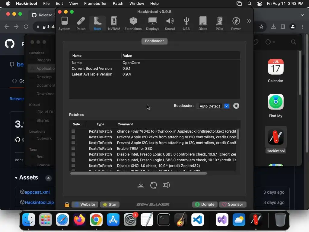
Task: Click the lock icon in Hackintool footer
Action: pos(67,205)
